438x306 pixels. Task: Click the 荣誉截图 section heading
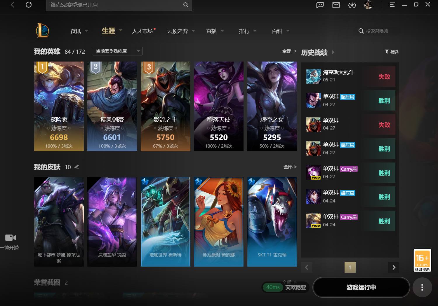[x=47, y=282]
